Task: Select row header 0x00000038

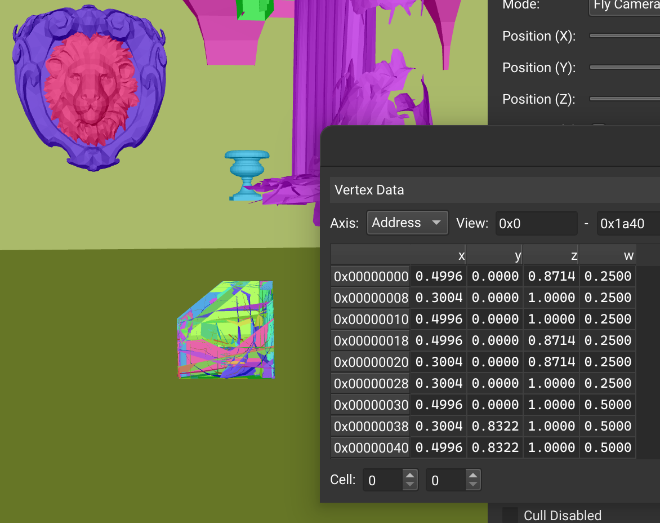Action: (x=371, y=426)
